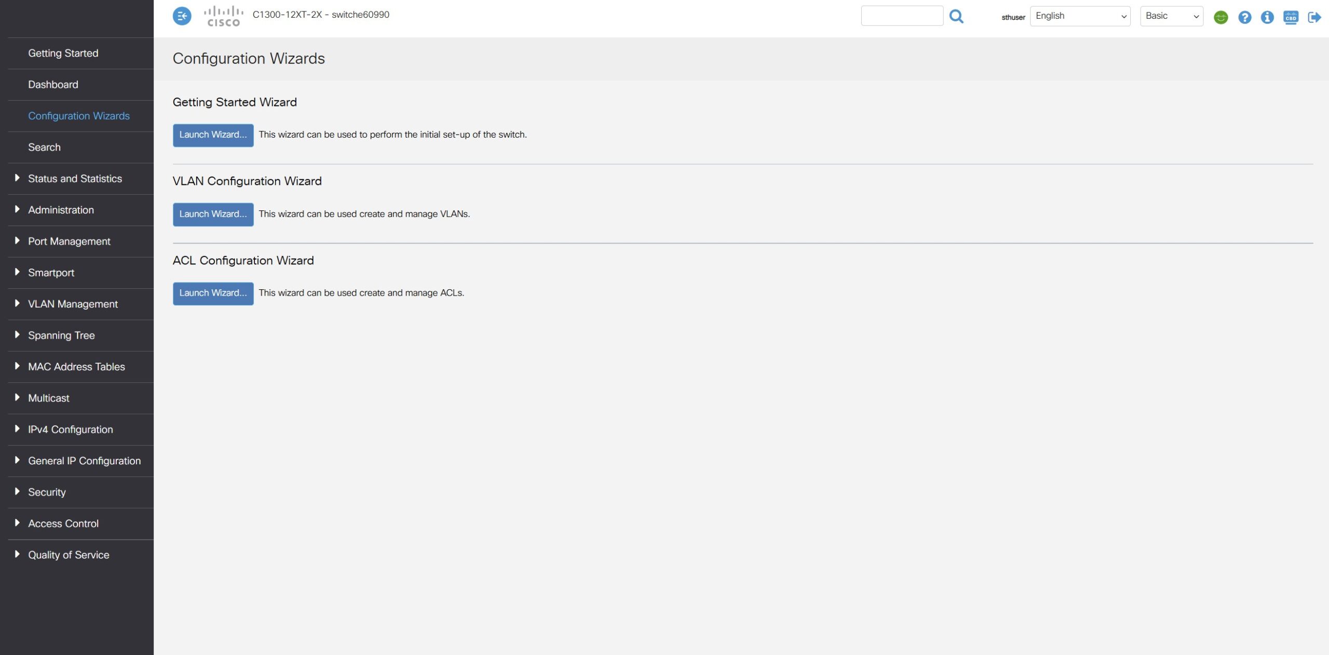Open the English language dropdown
This screenshot has height=655, width=1329.
click(1080, 16)
